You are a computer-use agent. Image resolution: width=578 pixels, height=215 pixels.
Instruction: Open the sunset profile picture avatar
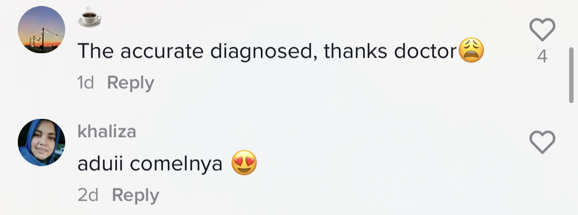click(x=41, y=30)
